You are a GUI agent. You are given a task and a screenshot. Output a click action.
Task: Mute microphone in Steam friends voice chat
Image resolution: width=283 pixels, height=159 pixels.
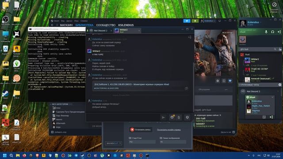tap(266, 32)
